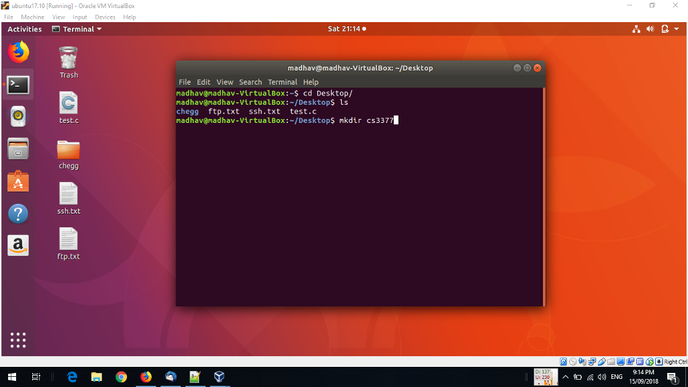
Task: Open VirtualBox Help menu
Action: (x=130, y=17)
